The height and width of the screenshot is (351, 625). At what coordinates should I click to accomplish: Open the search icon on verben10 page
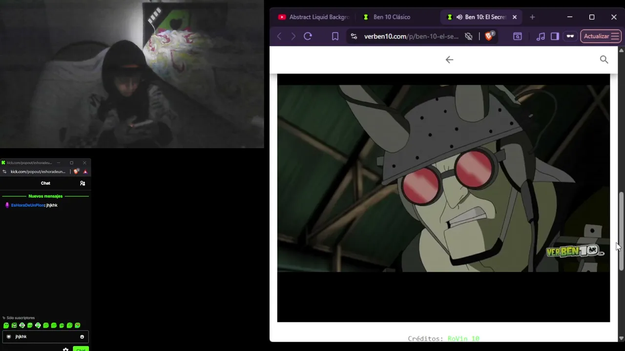point(604,59)
